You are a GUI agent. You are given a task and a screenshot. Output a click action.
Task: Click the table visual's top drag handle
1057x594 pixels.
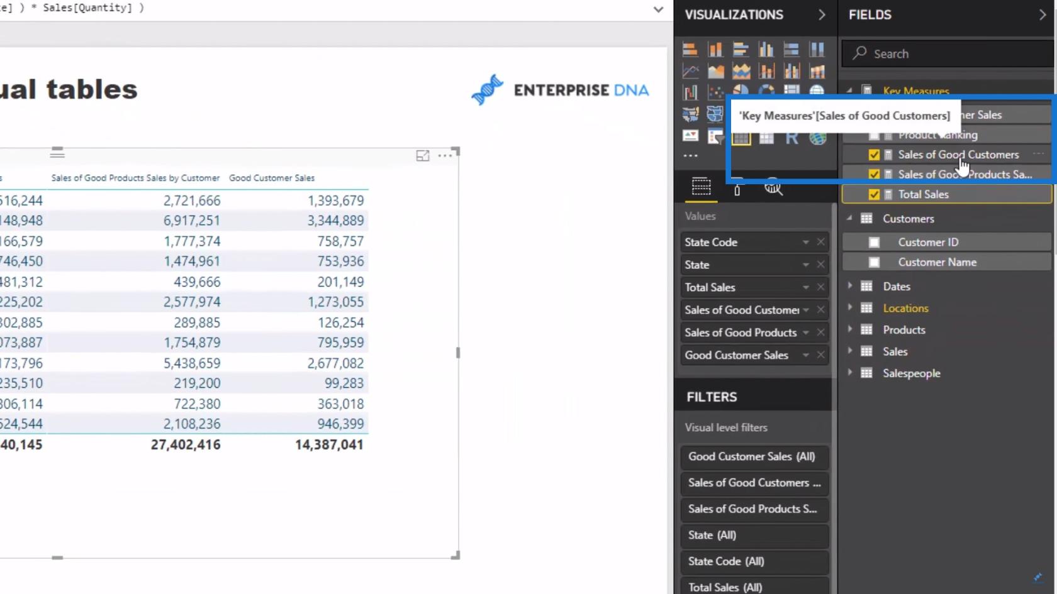[57, 153]
